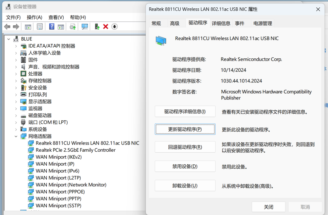Click the red X Uninstall device toolbar icon

pyautogui.click(x=106, y=27)
